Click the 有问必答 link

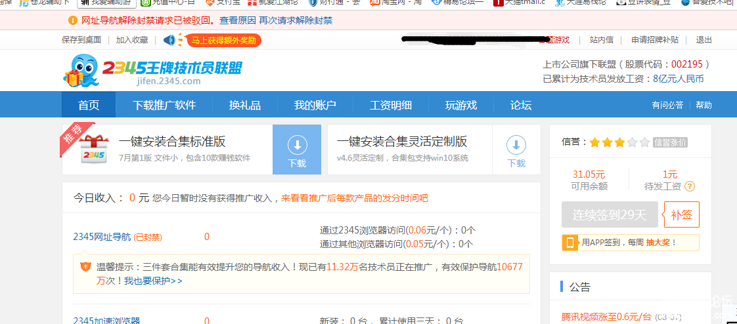(x=667, y=105)
